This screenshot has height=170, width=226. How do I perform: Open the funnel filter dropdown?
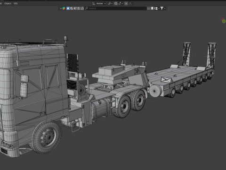(162, 8)
